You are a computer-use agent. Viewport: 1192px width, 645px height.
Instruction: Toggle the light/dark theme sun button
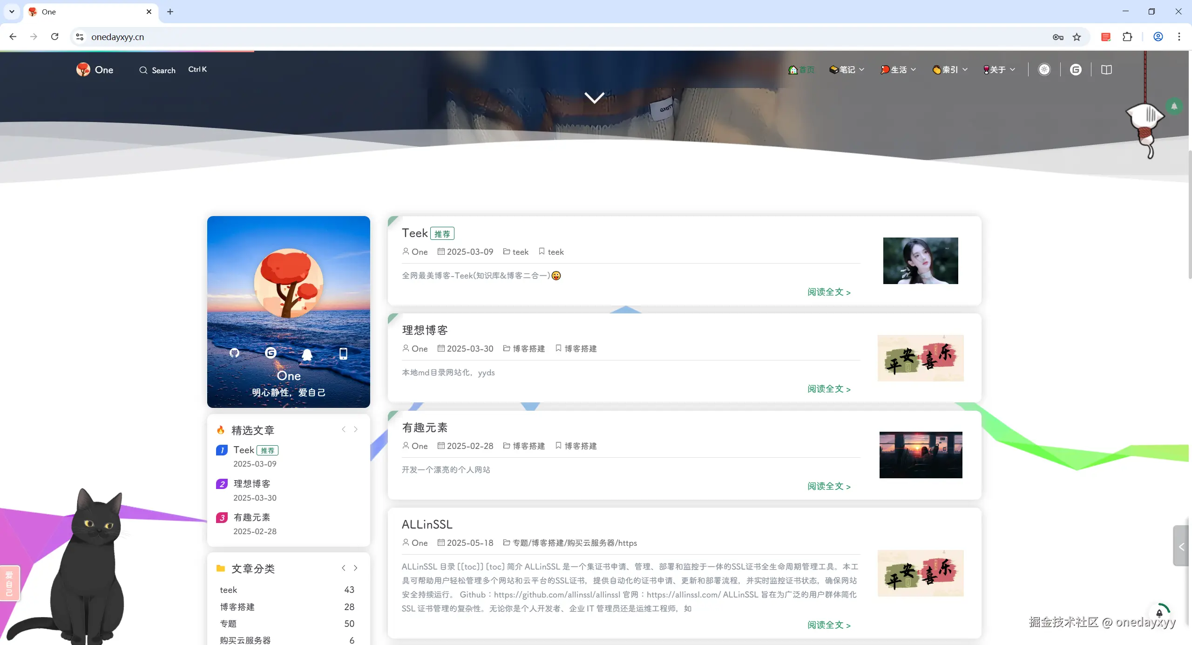(x=1044, y=70)
